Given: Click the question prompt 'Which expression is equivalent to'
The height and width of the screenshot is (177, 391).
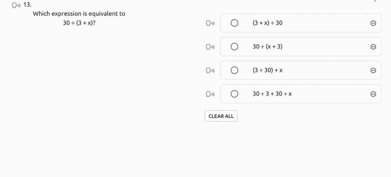Looking at the screenshot, I should point(79,14).
